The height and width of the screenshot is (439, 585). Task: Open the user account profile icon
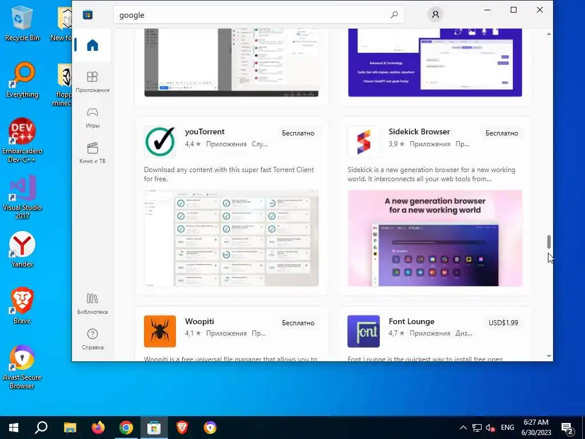tap(435, 14)
